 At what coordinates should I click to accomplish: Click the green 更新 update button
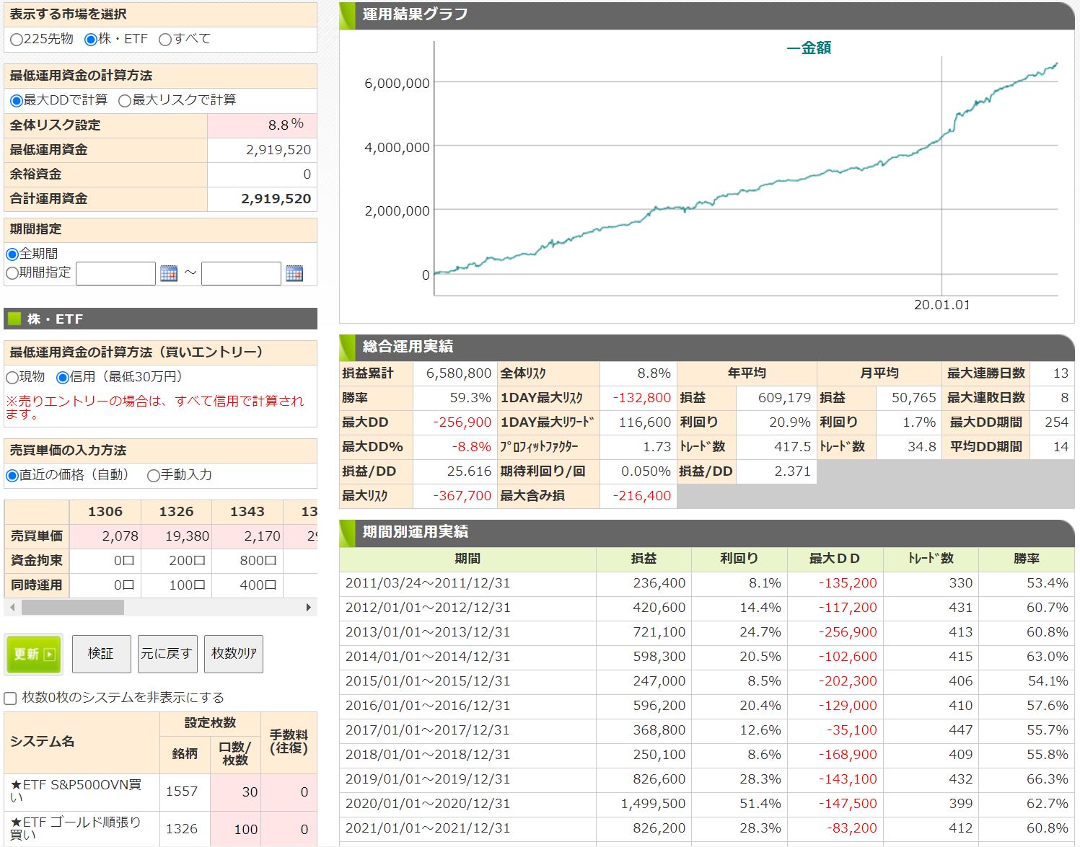[x=33, y=654]
